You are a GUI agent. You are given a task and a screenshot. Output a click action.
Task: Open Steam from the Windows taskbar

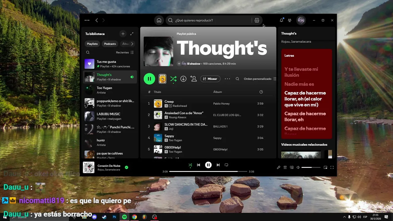104,217
